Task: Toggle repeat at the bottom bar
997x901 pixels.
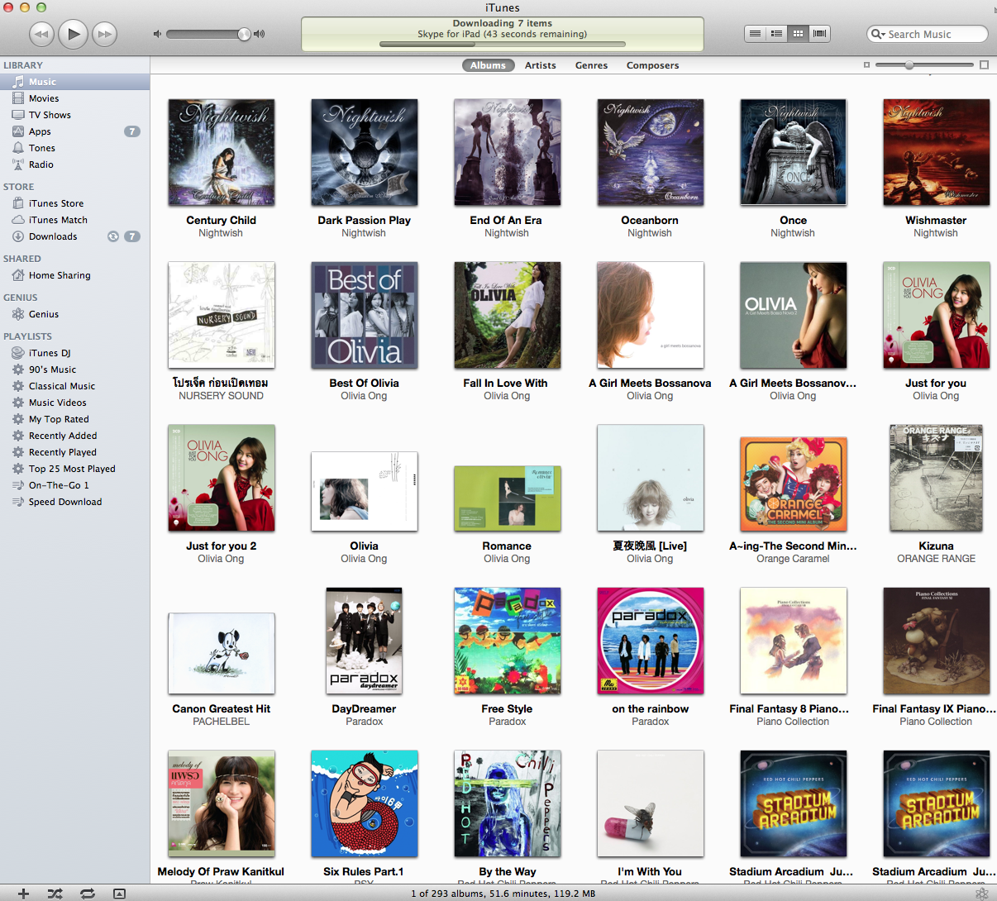Action: click(x=87, y=894)
